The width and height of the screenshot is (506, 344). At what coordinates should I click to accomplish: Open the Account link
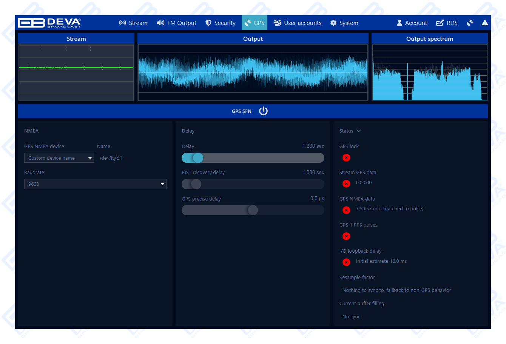point(412,23)
